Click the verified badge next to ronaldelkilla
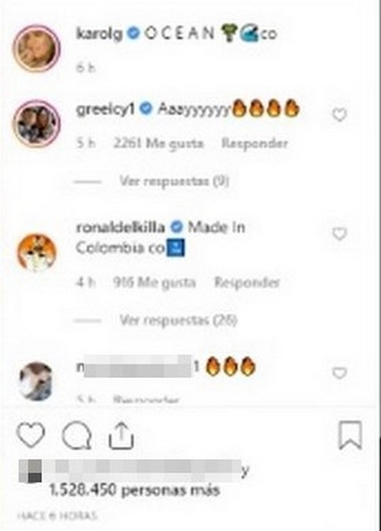Screen dimensions: 381x531 coord(177,227)
